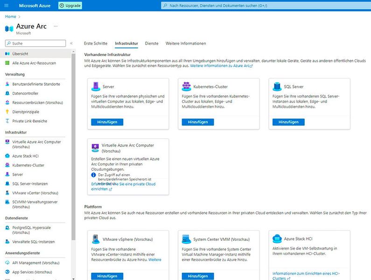Click Hinzufügen on System Center VMM card
Viewport: 371px width, 280px height.
point(198,276)
